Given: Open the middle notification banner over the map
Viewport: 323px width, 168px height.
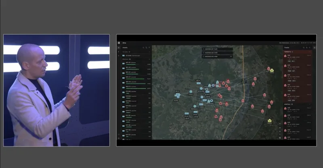Looking at the screenshot, I should pyautogui.click(x=217, y=53).
